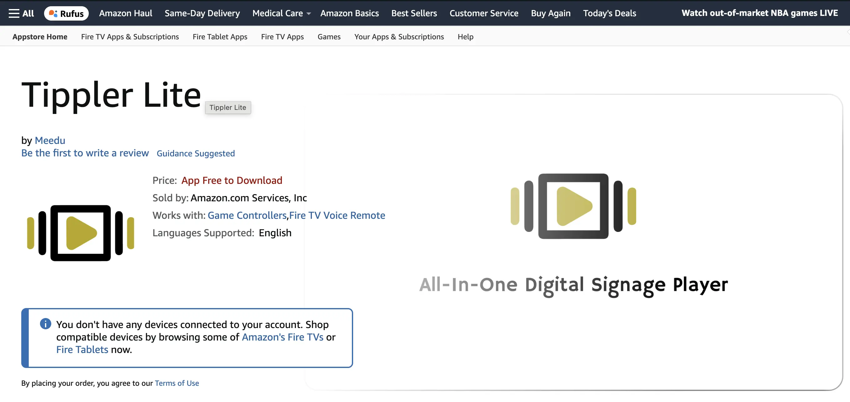Open the Games tab
This screenshot has height=402, width=850.
coord(329,37)
